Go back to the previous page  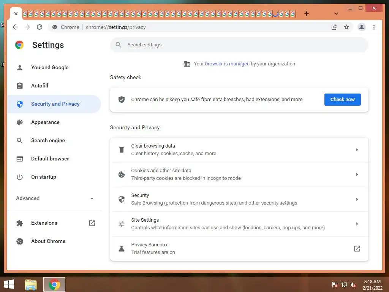click(x=15, y=27)
